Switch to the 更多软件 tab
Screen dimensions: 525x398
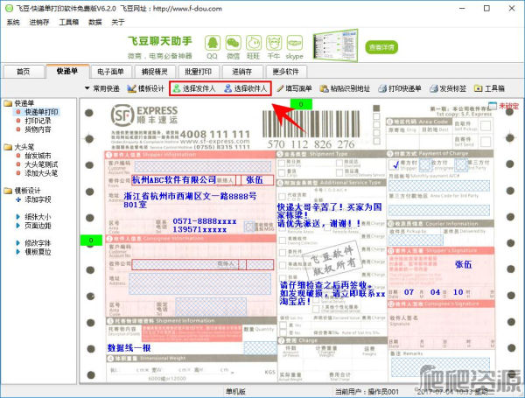pos(285,72)
